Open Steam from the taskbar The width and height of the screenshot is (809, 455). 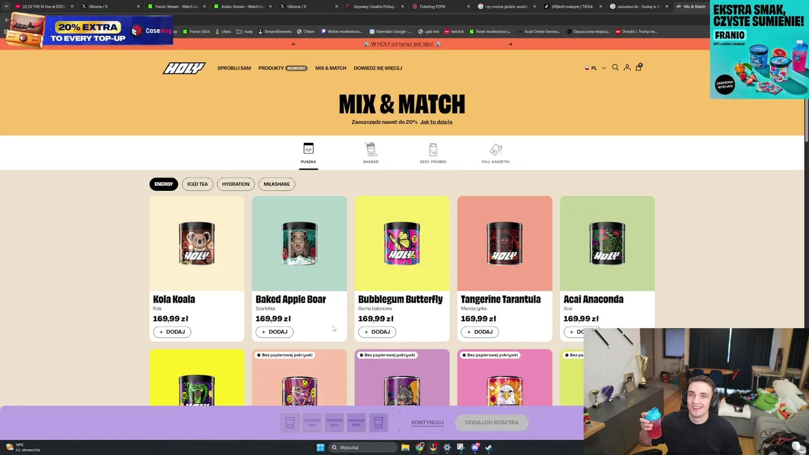click(489, 447)
